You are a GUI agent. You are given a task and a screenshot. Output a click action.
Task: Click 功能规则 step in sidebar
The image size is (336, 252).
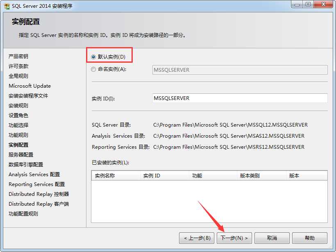[18, 135]
